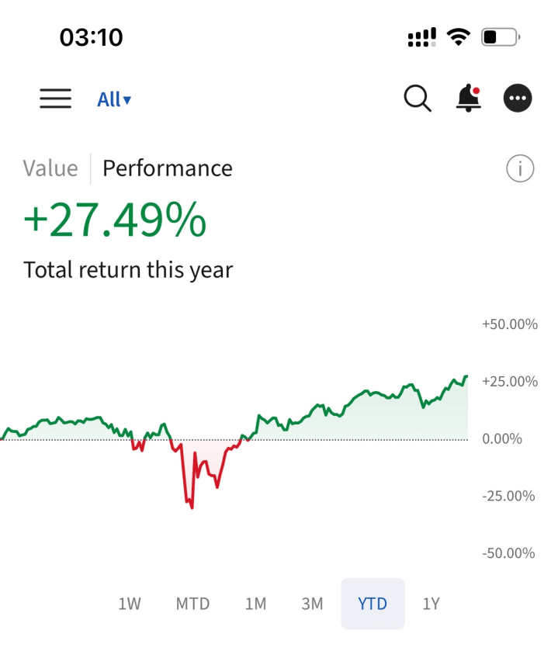Open the more options ellipsis button
This screenshot has width=558, height=651.
tap(518, 99)
